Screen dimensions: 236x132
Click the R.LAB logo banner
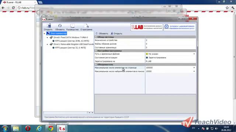(x=147, y=27)
